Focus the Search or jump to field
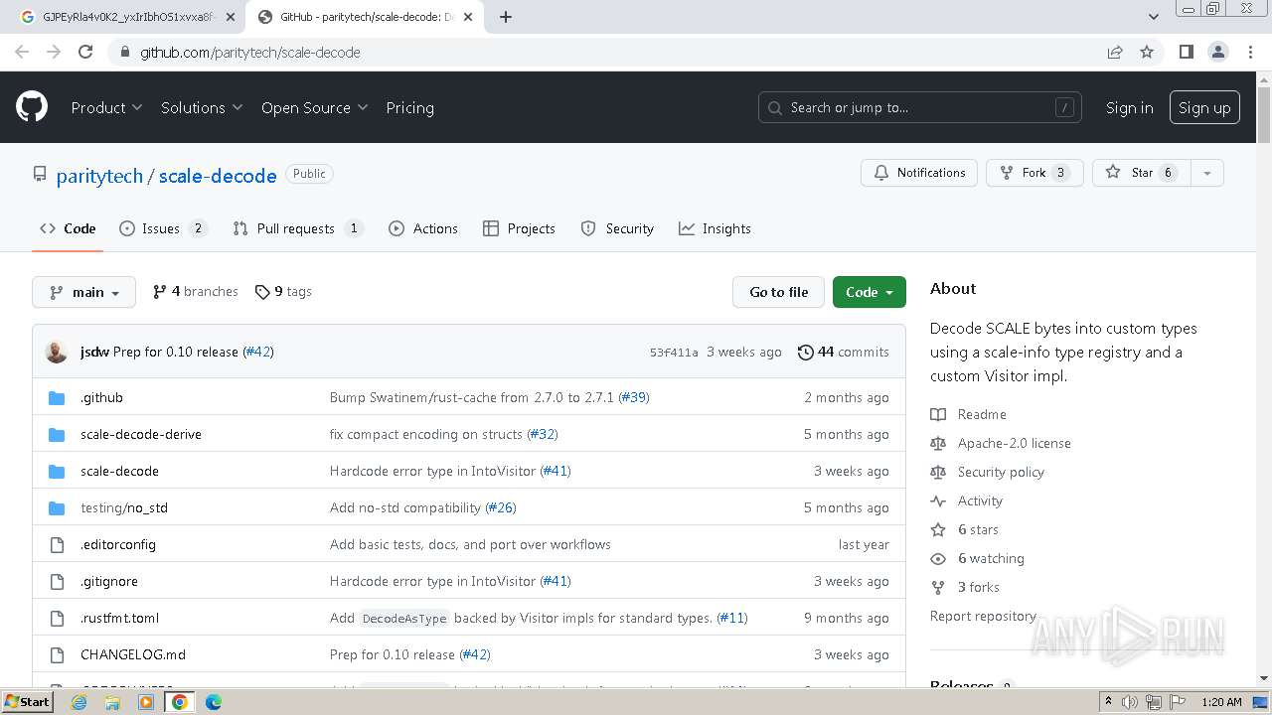 click(x=920, y=107)
